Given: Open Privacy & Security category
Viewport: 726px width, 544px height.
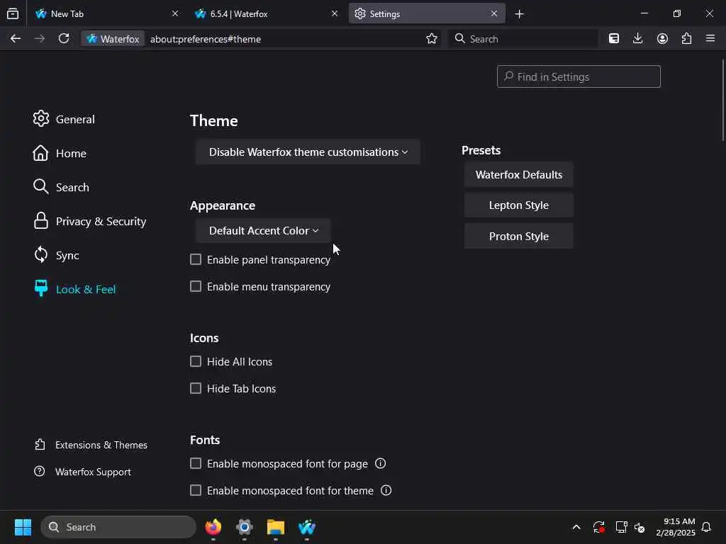Looking at the screenshot, I should [x=89, y=221].
